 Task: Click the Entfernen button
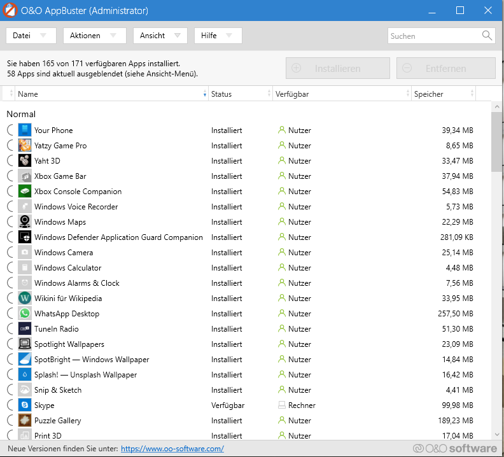pyautogui.click(x=446, y=68)
